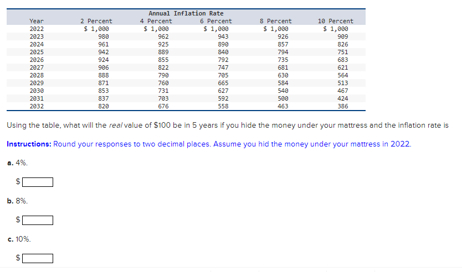462x272 pixels.
Task: Click the 2032 year row label
Action: click(37, 106)
